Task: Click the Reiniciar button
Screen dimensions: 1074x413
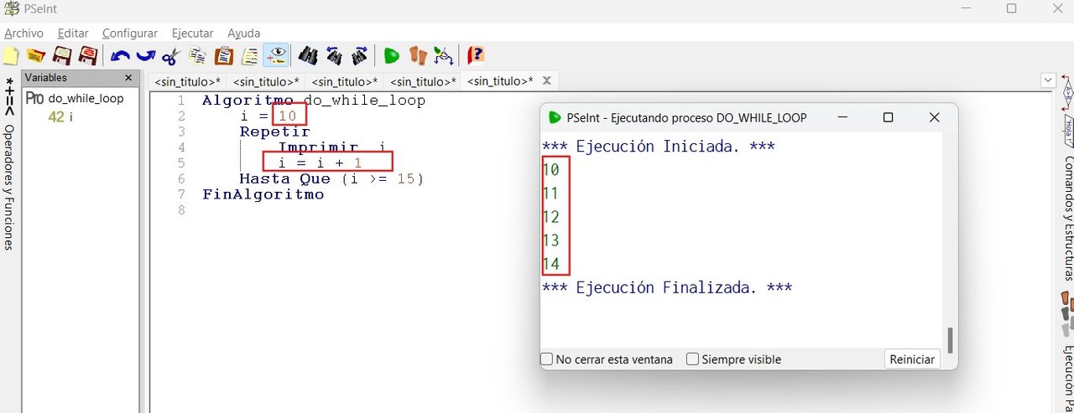Action: [x=912, y=359]
